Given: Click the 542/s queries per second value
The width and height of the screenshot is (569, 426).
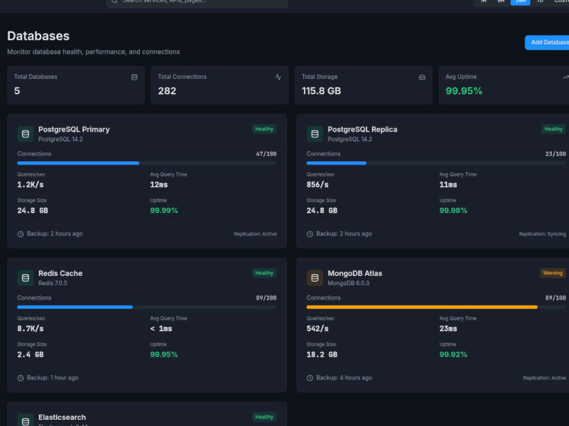Looking at the screenshot, I should [318, 328].
